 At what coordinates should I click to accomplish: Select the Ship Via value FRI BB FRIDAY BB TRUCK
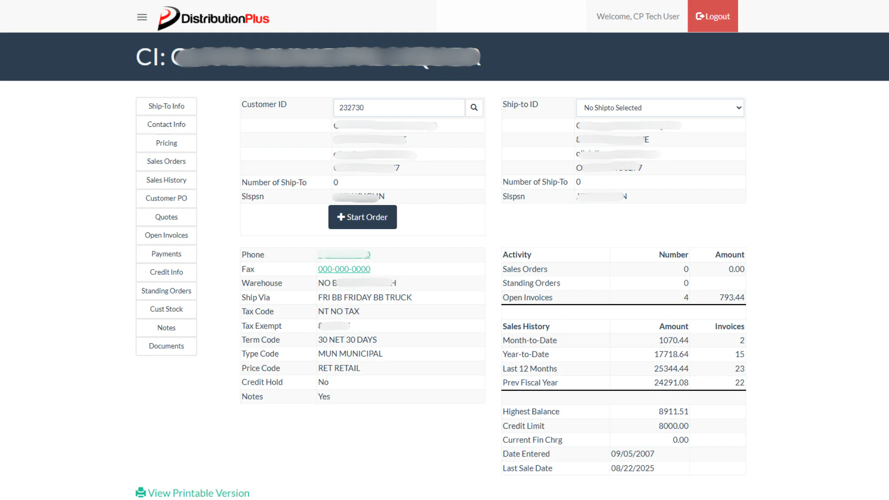tap(365, 297)
